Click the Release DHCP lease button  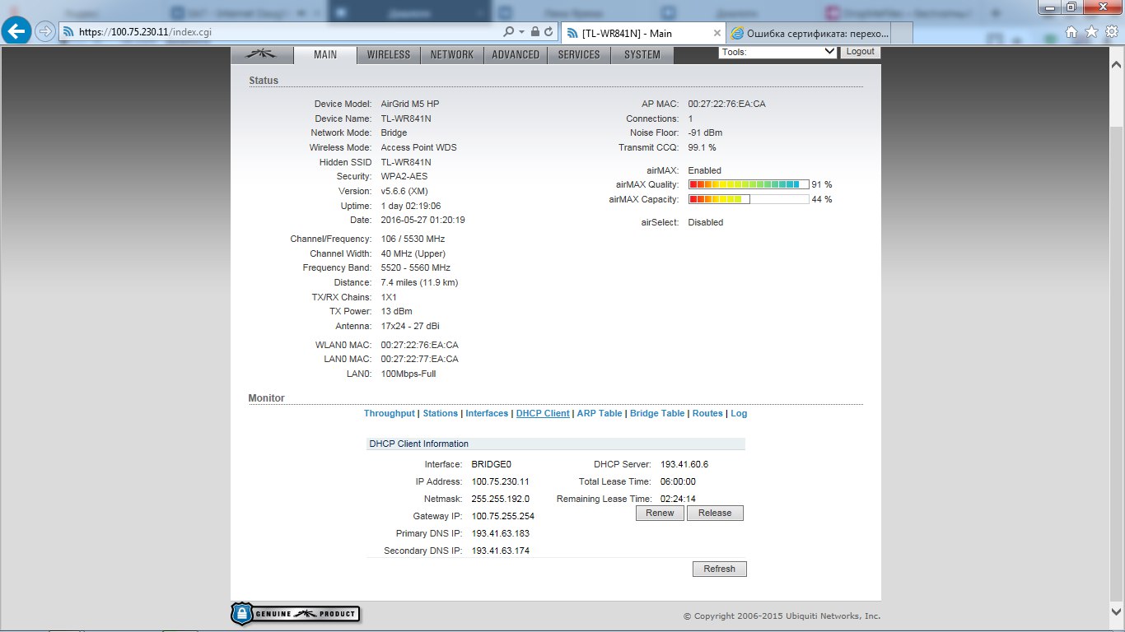point(715,513)
